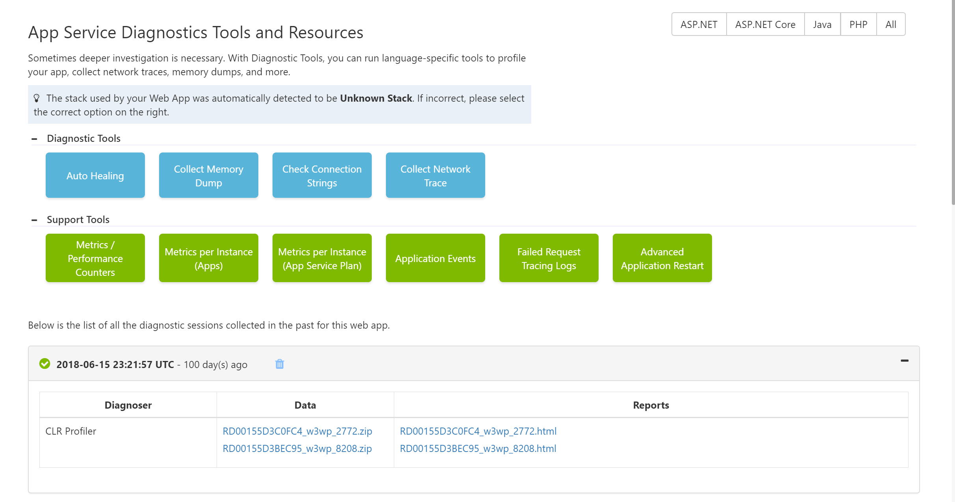The width and height of the screenshot is (955, 502).
Task: Click the green success check icon
Action: [x=45, y=364]
